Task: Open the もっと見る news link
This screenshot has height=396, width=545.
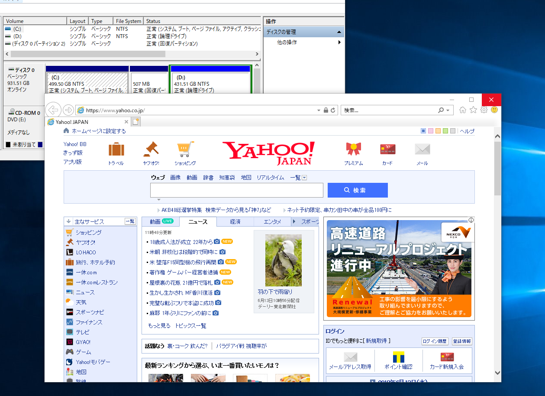Action: (x=159, y=326)
